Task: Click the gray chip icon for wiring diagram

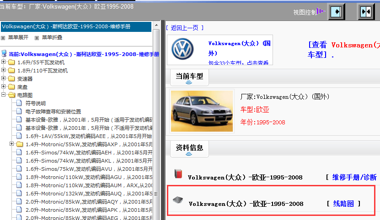Action: coord(178,200)
